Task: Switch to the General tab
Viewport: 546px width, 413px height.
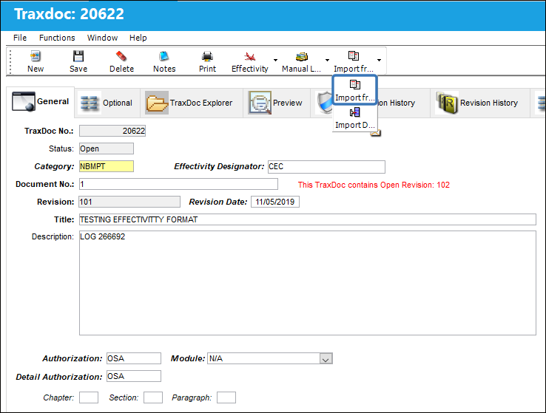Action: pyautogui.click(x=41, y=102)
